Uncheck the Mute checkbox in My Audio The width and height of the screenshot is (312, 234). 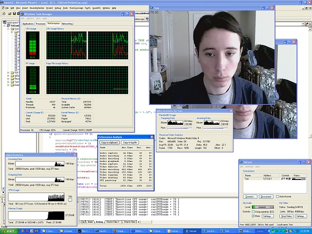(x=253, y=216)
